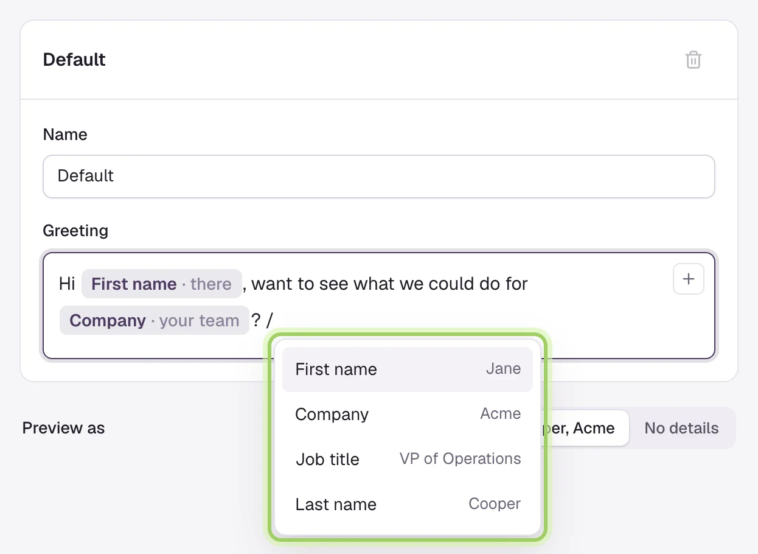Click the Greeting label

click(x=75, y=231)
